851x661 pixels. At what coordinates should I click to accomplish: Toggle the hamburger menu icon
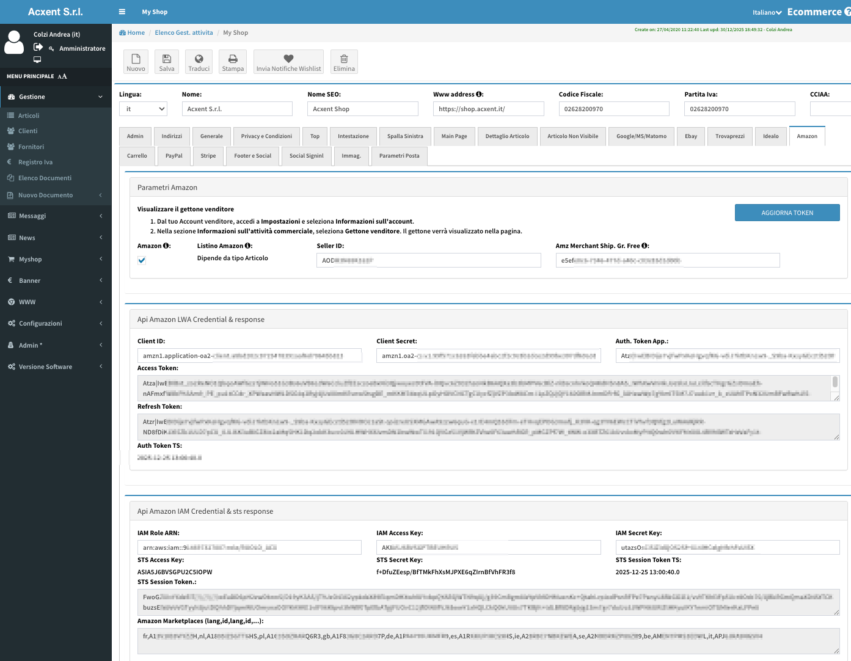tap(122, 12)
